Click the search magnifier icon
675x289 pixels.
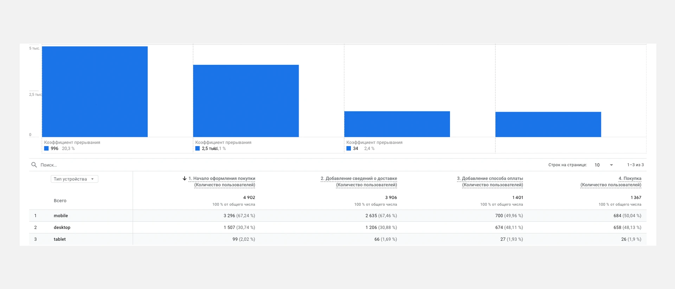[34, 165]
